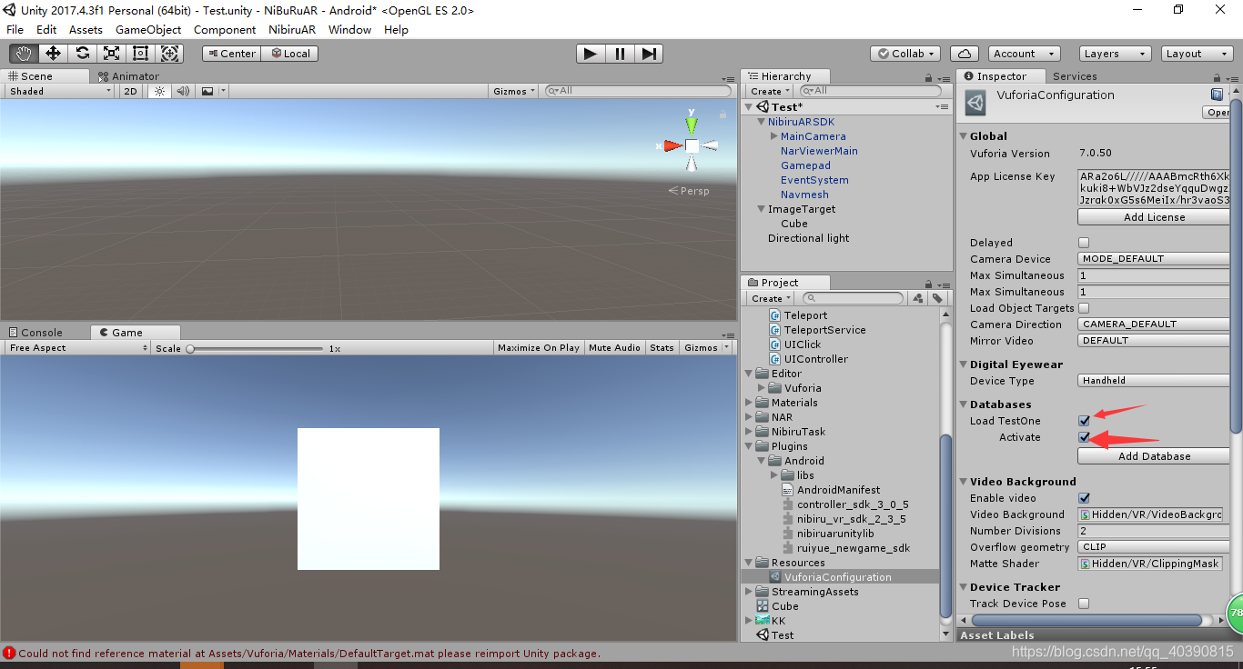Image resolution: width=1243 pixels, height=669 pixels.
Task: Click the Stats button in Game view
Action: (662, 348)
